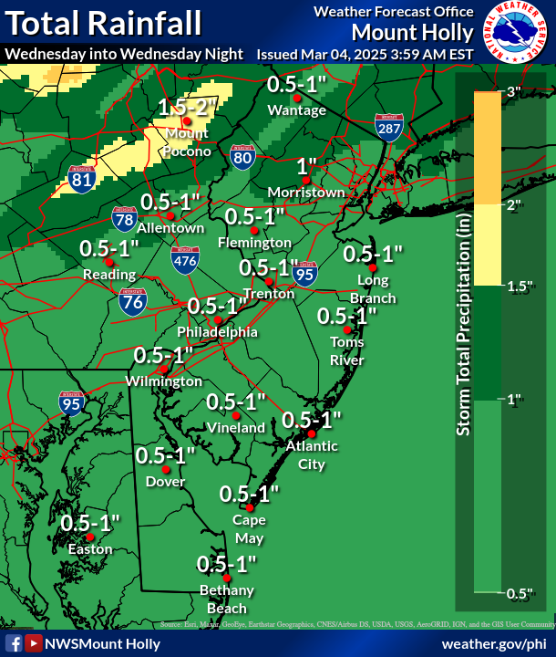
Task: Click the Interstate 76 shield
Action: click(132, 302)
